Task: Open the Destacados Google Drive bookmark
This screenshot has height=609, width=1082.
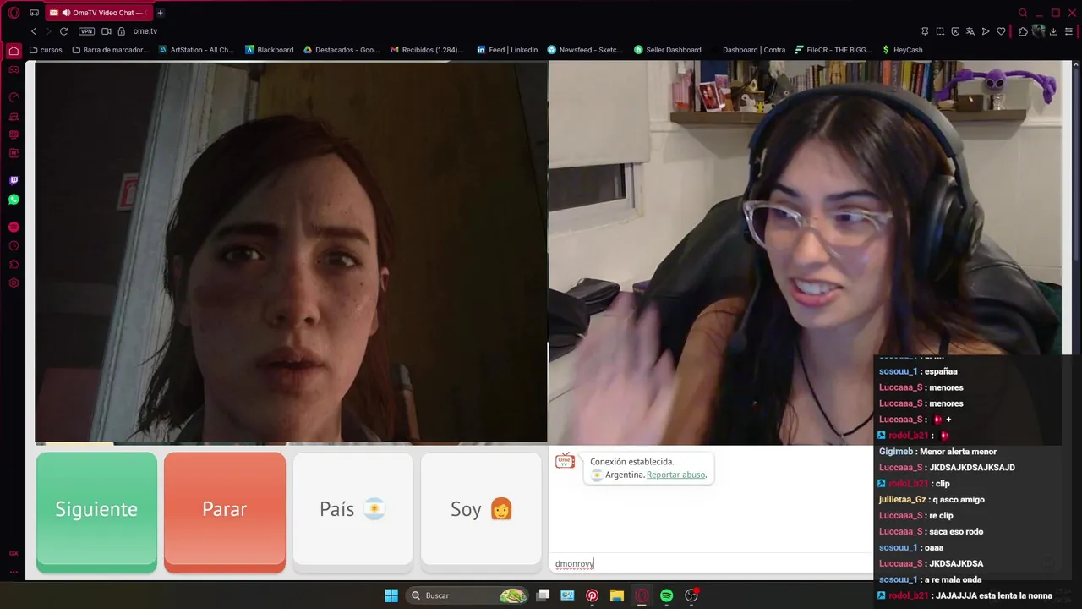Action: click(x=342, y=50)
